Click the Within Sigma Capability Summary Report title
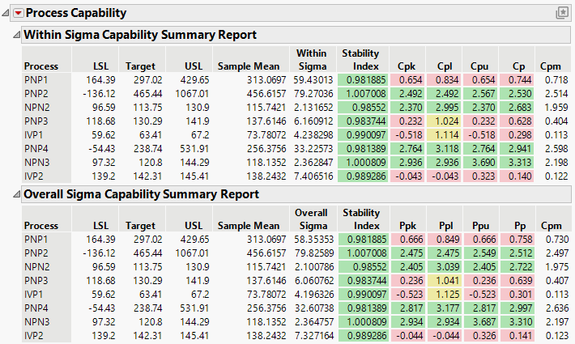The image size is (575, 344). 140,36
